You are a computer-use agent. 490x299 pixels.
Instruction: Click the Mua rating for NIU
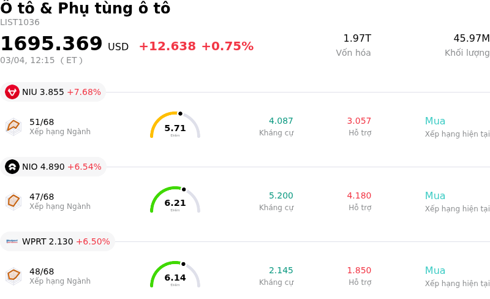[x=435, y=121]
